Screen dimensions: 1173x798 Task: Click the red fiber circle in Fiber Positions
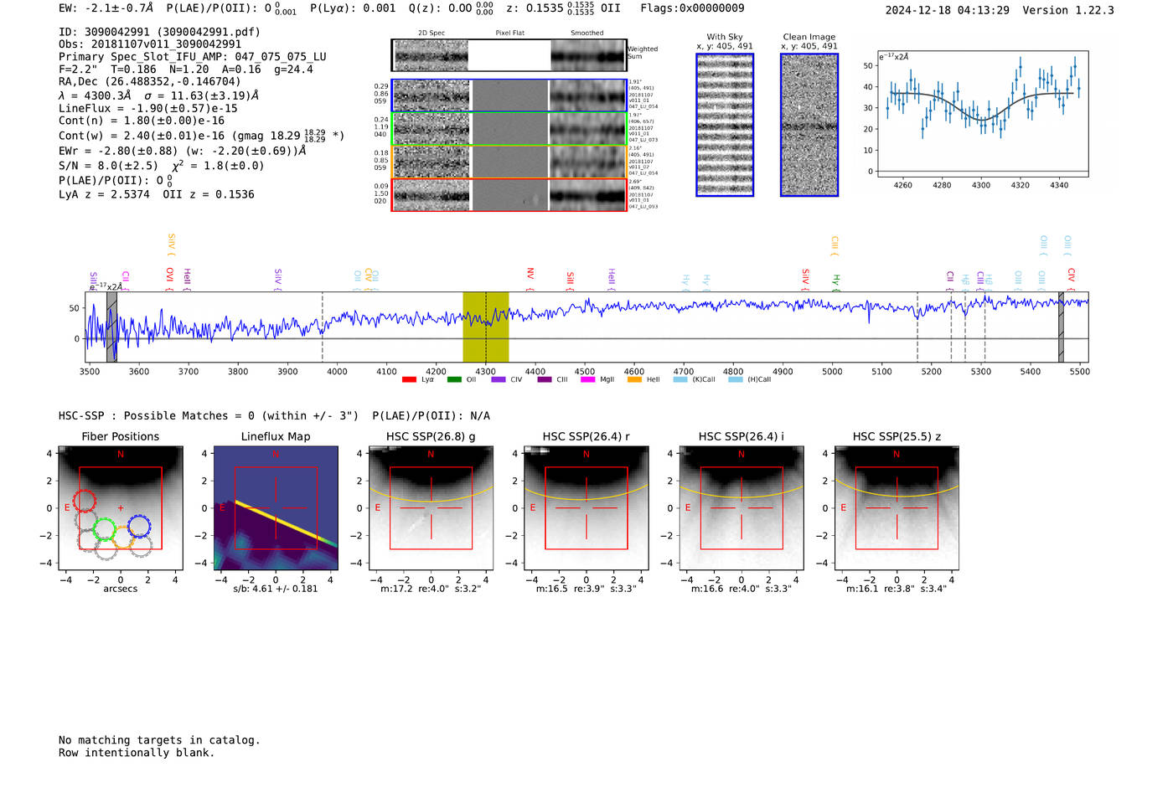pos(84,501)
